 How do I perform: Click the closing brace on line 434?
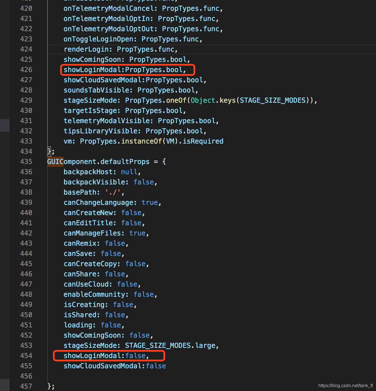49,152
